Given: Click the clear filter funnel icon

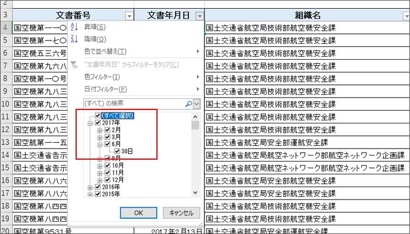Looking at the screenshot, I should click(x=74, y=64).
